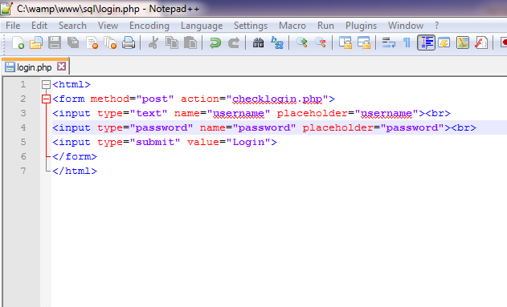Viewport: 507px width, 307px height.
Task: Click the Replace icon
Action: pyautogui.click(x=276, y=42)
